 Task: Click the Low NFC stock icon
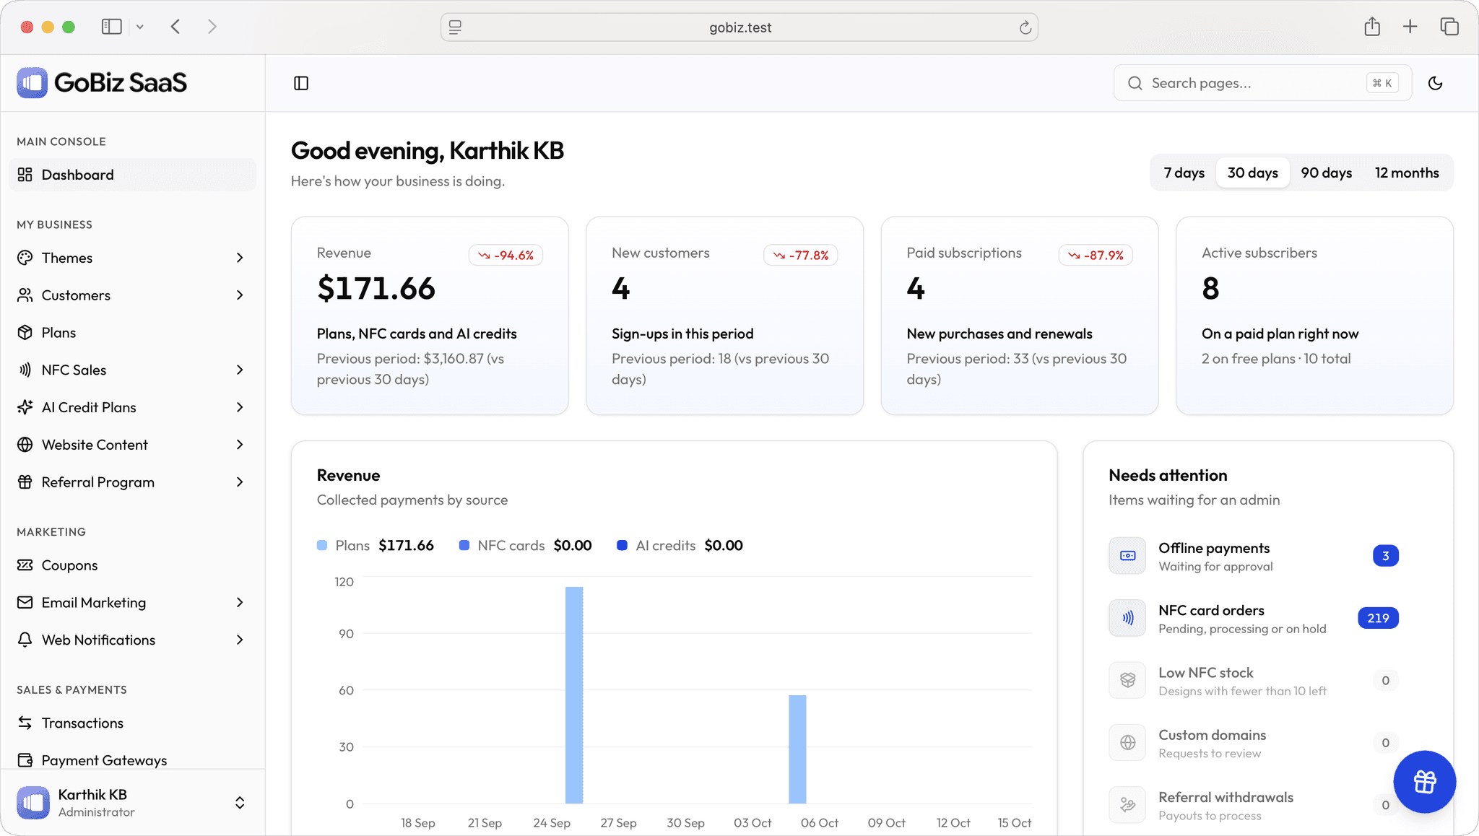tap(1127, 680)
